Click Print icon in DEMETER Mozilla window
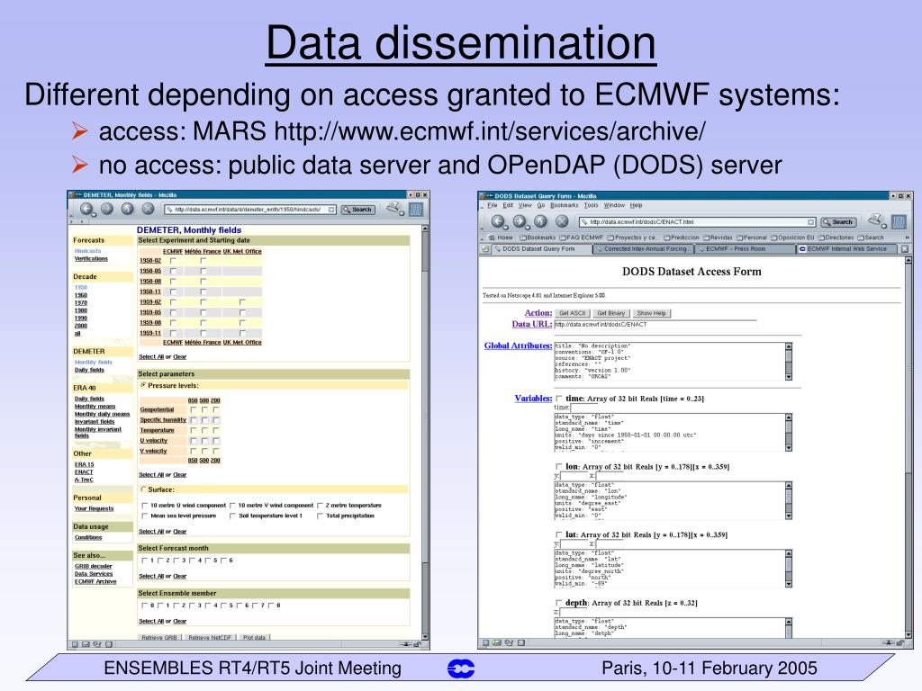This screenshot has height=691, width=922. click(393, 208)
